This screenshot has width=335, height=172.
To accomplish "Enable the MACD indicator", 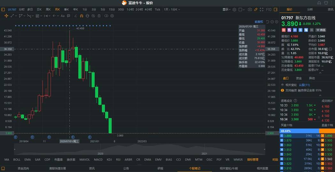I will pos(98,160).
